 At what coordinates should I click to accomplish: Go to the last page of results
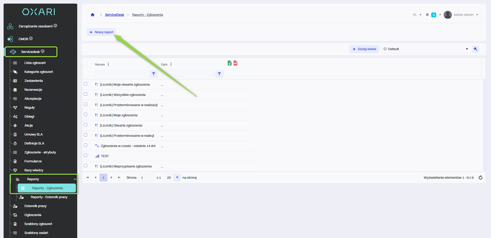[x=119, y=177]
